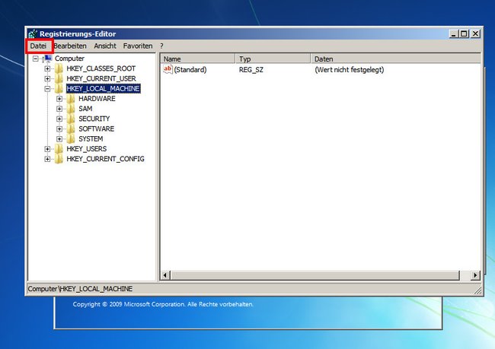Select HKEY_CURRENT_CONFIG key label
This screenshot has width=495, height=349.
pos(105,159)
